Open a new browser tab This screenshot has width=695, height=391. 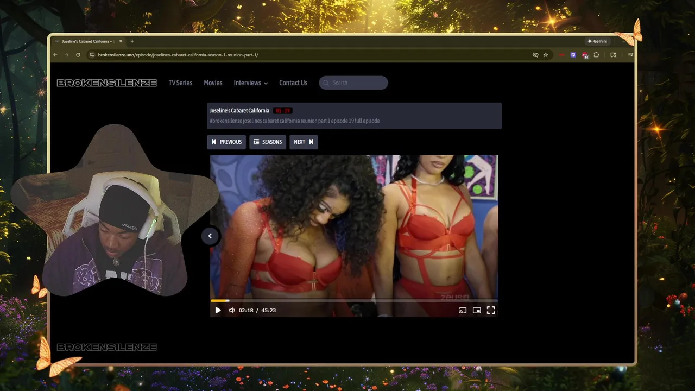coord(132,41)
